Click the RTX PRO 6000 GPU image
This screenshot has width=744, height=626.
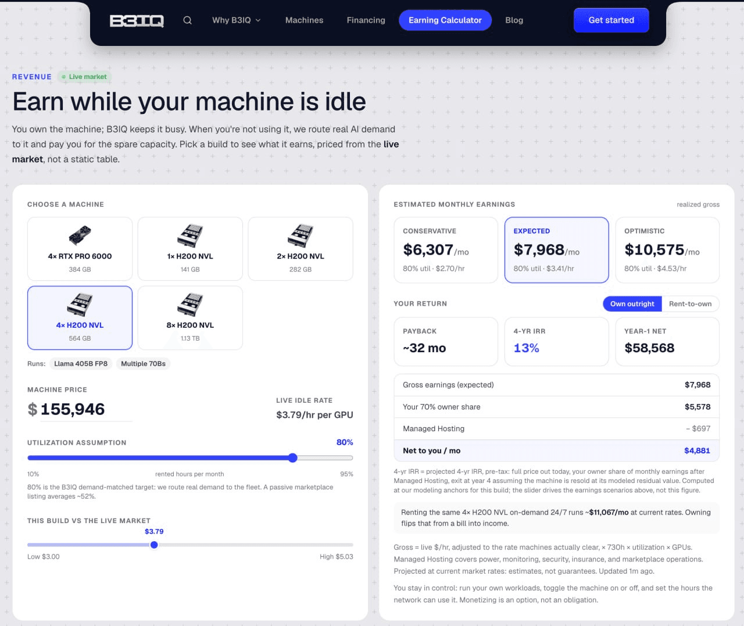80,236
